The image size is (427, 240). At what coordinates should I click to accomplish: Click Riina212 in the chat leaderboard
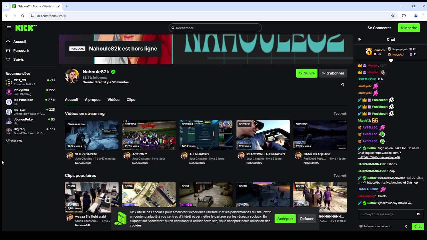[x=379, y=50]
